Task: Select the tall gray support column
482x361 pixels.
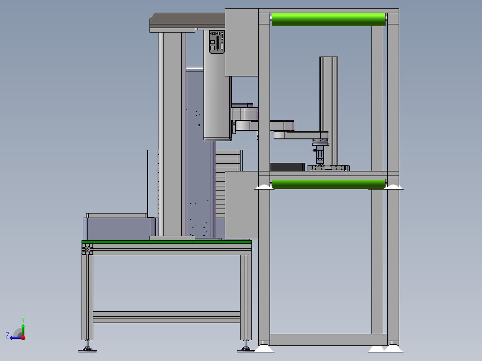Action: (x=172, y=134)
